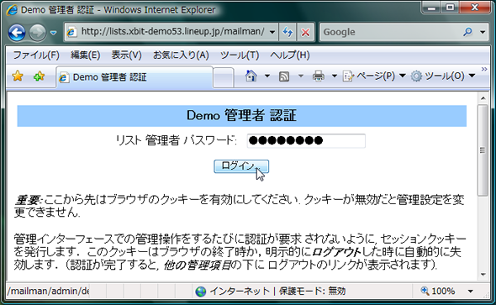Open the ページ(P) toolbar menu
This screenshot has width=496, height=305.
point(374,76)
